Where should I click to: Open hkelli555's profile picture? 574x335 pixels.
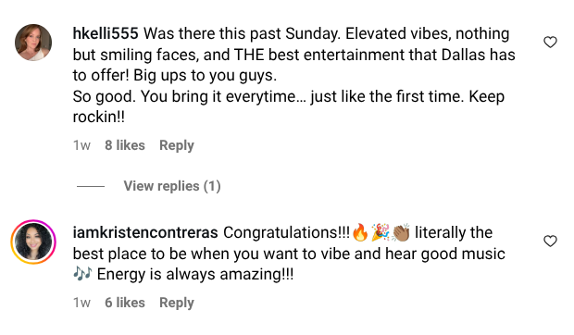click(x=33, y=43)
